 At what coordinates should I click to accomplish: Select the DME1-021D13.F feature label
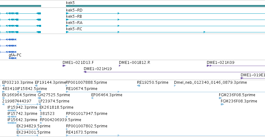(78, 63)
